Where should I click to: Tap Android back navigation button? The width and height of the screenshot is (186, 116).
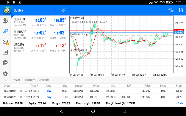(62, 111)
